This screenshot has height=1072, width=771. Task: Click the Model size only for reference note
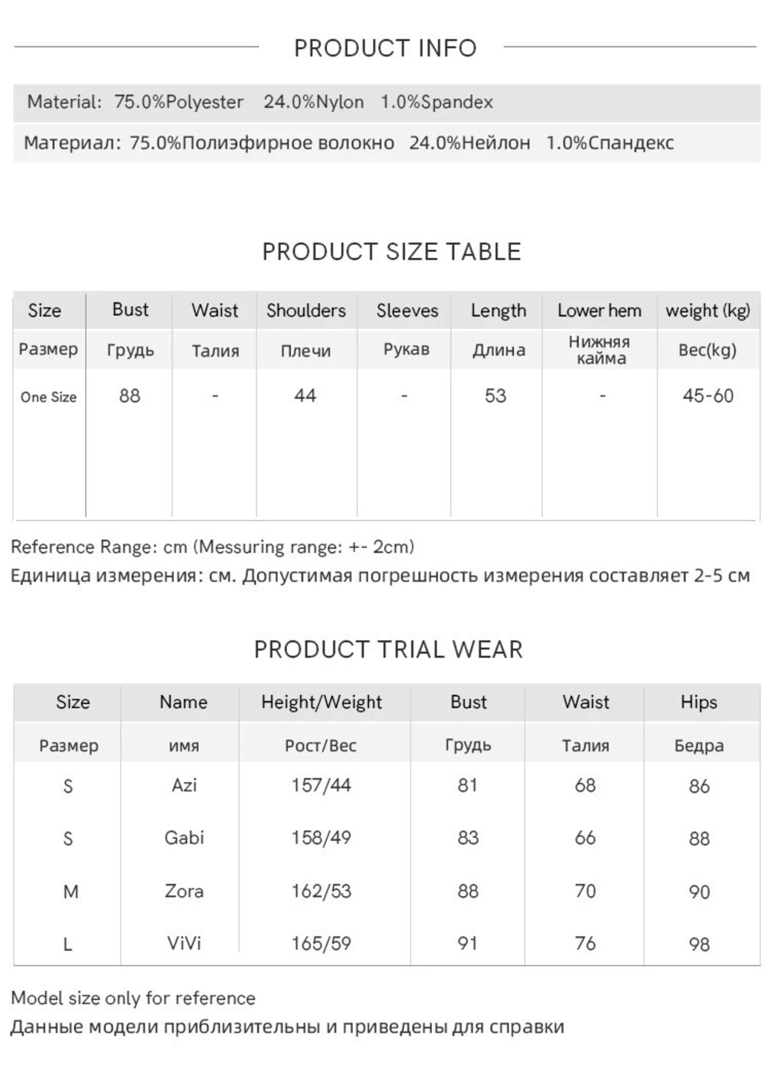click(133, 999)
